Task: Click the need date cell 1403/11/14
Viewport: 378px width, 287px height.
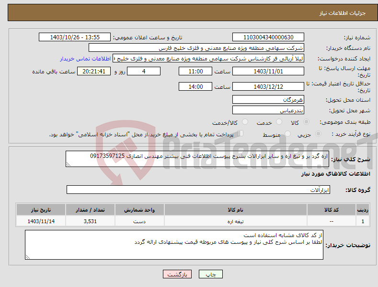Action: [41, 221]
